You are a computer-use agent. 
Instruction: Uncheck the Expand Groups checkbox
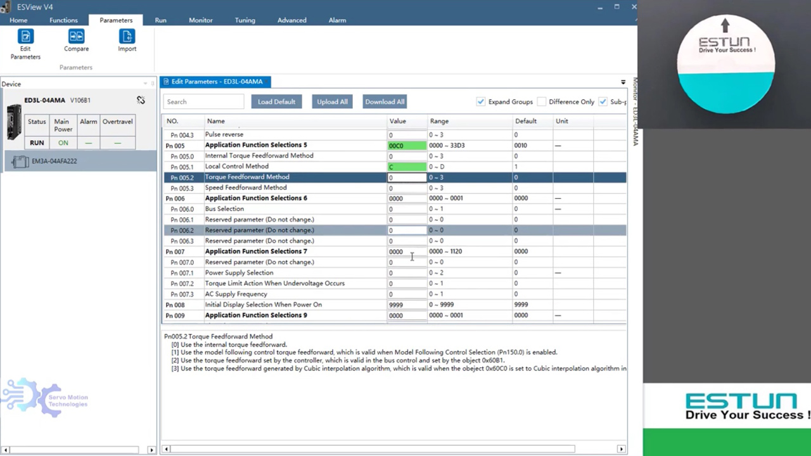pyautogui.click(x=481, y=101)
